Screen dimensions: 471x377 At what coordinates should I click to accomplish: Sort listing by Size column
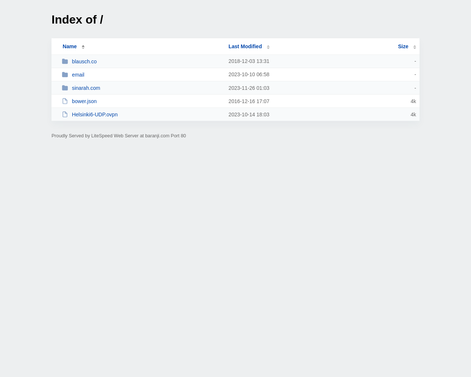(403, 46)
